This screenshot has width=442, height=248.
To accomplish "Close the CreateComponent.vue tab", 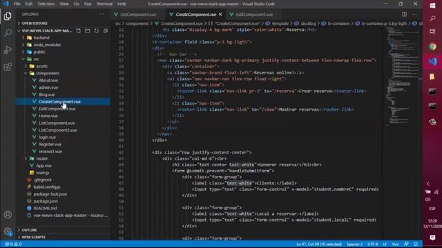I will pos(220,14).
